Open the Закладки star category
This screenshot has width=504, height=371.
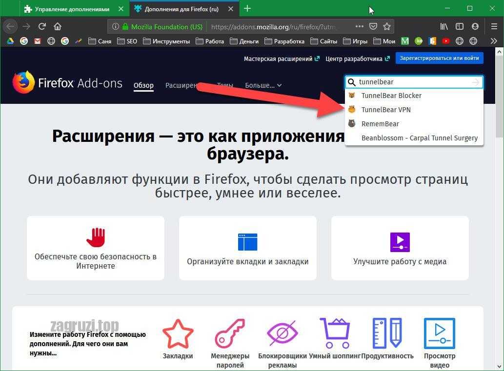178,339
